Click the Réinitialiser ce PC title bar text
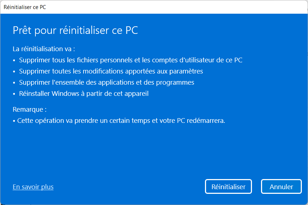Image resolution: width=308 pixels, height=205 pixels. (25, 7)
